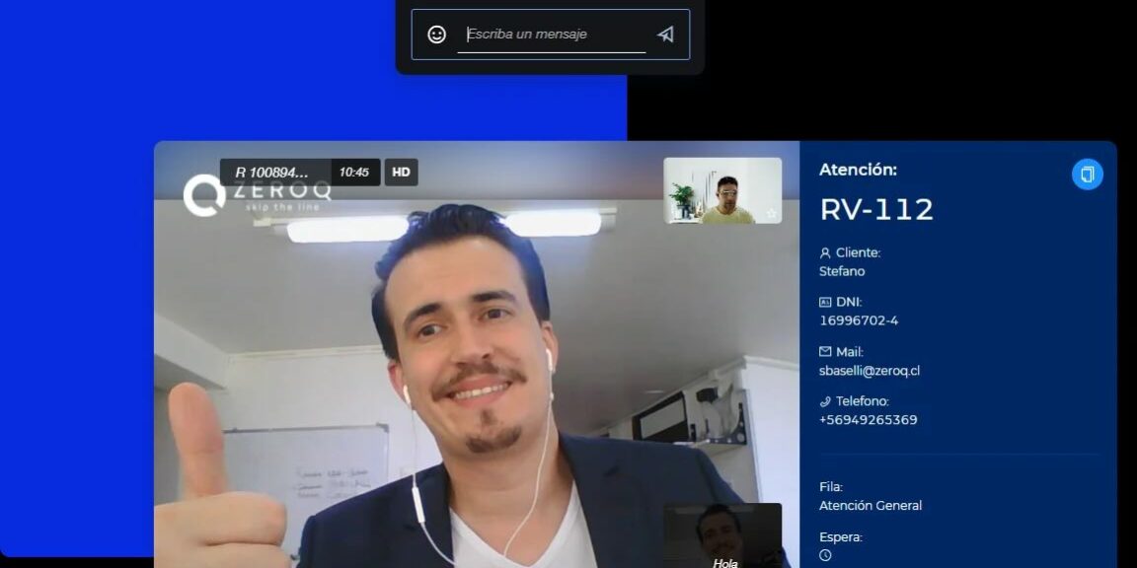Click the star on the small video thumbnail

[x=771, y=213]
